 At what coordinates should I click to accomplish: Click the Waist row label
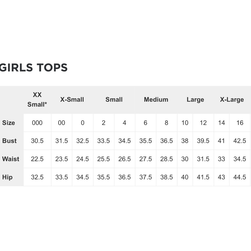point(11,159)
